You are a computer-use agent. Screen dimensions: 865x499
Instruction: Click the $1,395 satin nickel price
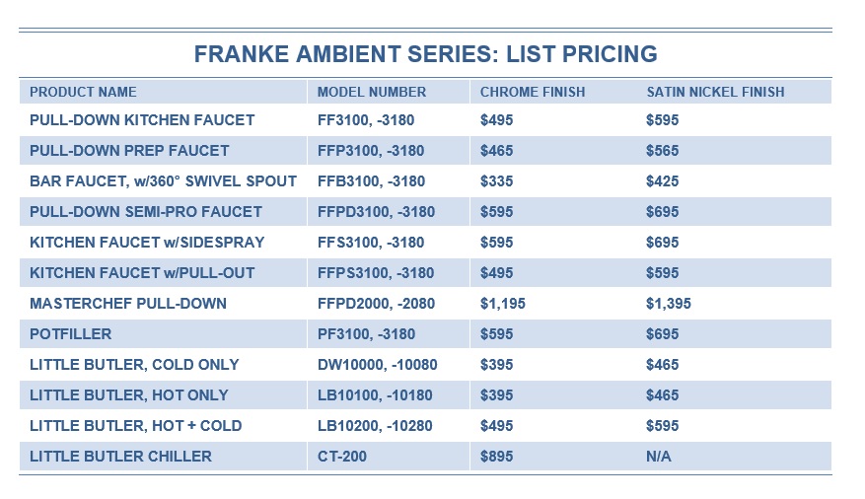(669, 304)
